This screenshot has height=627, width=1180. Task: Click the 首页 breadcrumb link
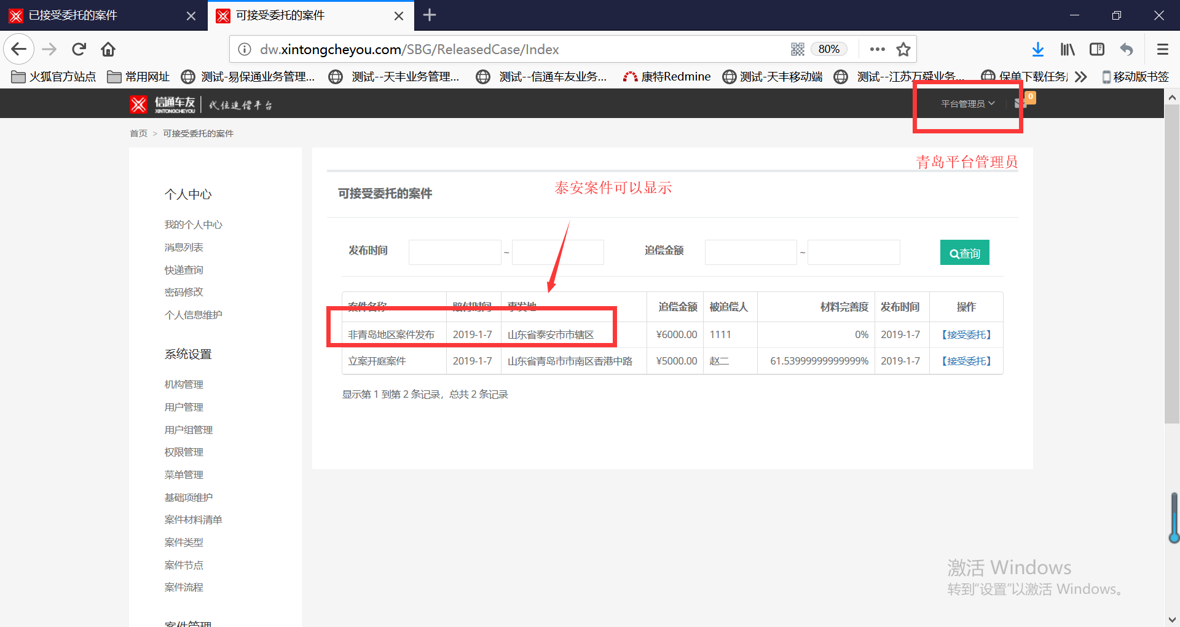click(138, 133)
